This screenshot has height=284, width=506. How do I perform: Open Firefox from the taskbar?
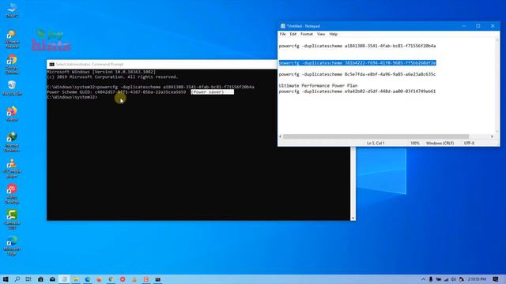[99, 279]
